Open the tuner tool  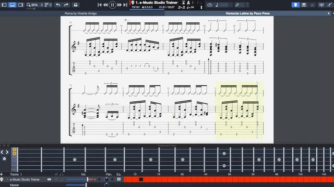pyautogui.click(x=237, y=5)
